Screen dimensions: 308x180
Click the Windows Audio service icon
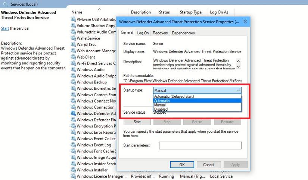73,69
